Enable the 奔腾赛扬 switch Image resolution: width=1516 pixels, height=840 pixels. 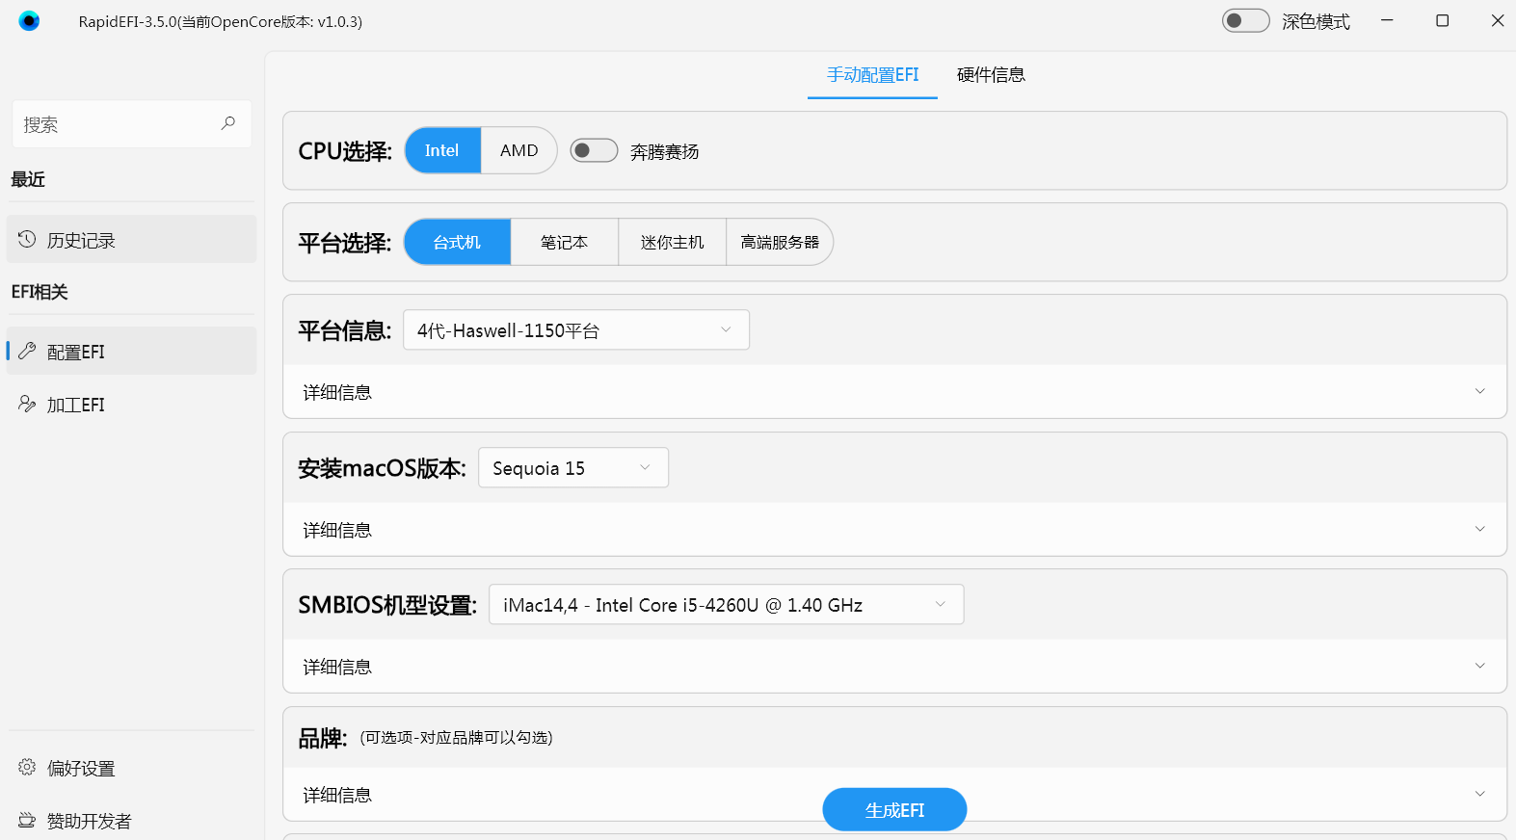[x=594, y=150]
